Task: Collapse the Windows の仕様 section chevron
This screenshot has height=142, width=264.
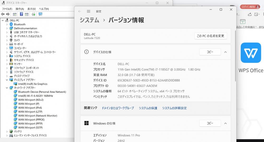Action: pyautogui.click(x=225, y=123)
